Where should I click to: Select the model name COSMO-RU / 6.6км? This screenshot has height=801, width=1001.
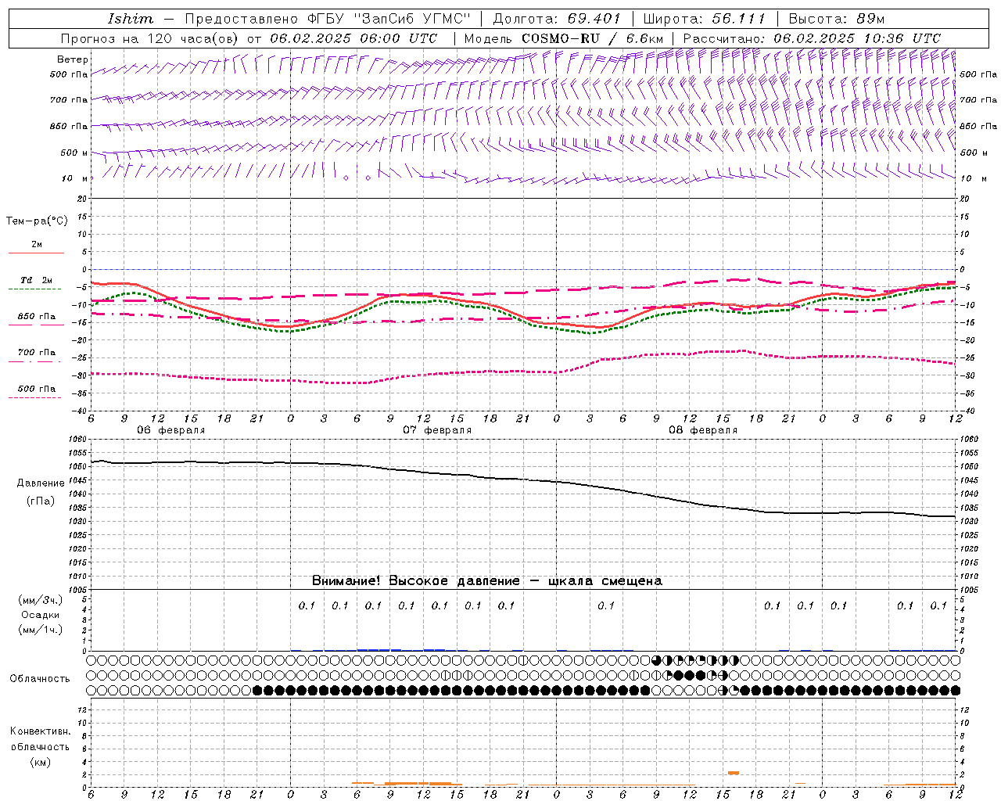click(593, 38)
